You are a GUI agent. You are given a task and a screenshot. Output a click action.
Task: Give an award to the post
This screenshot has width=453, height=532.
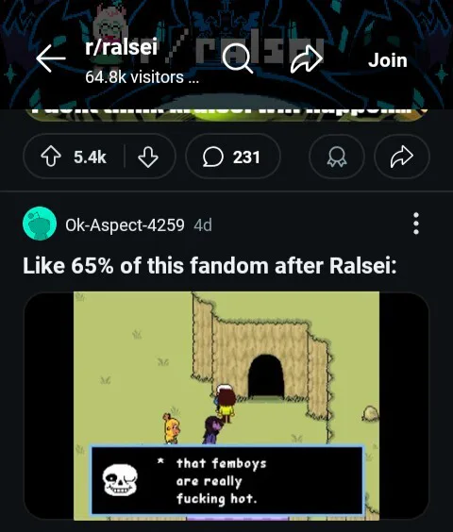tap(337, 157)
